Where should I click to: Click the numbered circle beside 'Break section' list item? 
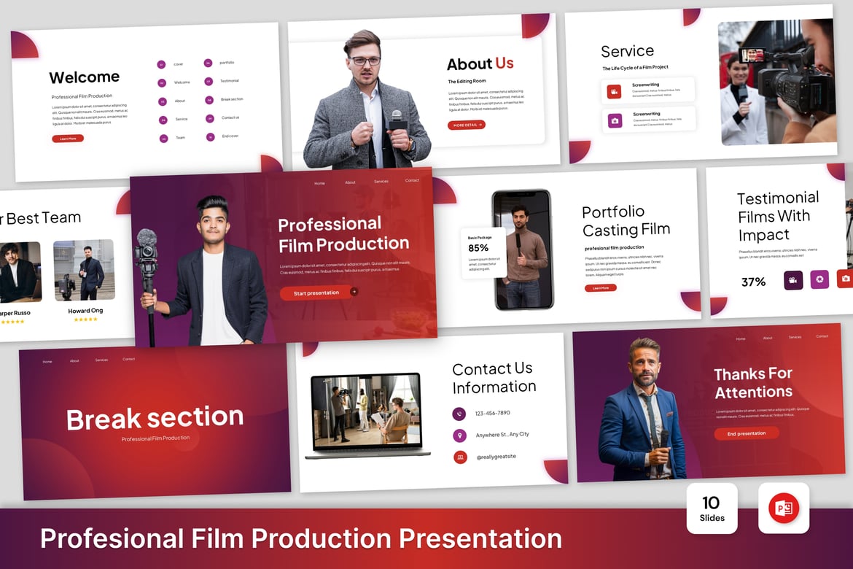209,100
